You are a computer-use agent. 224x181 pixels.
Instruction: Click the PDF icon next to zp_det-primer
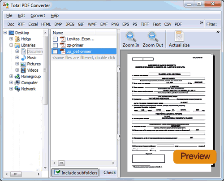[x=63, y=52]
